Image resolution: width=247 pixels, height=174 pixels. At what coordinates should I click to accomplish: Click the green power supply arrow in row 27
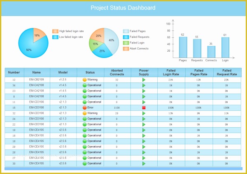(144, 158)
